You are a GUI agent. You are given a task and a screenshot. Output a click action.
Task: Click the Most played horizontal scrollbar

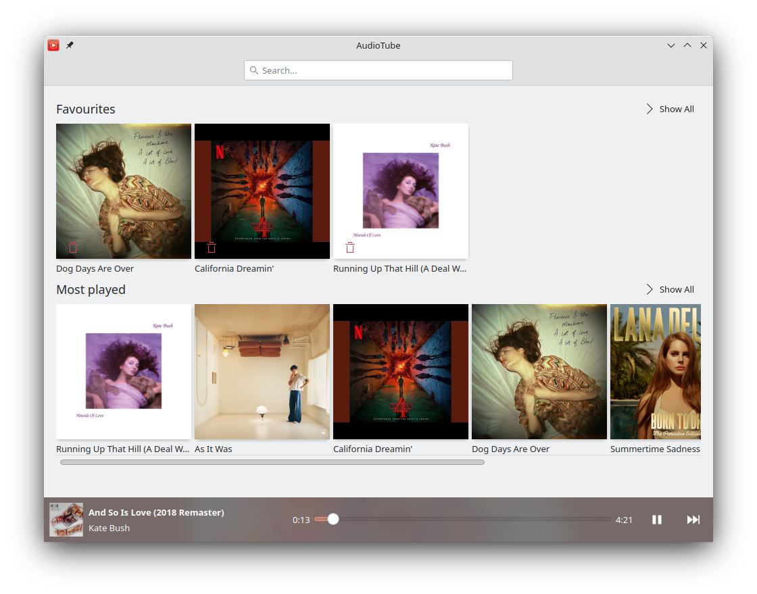[272, 462]
